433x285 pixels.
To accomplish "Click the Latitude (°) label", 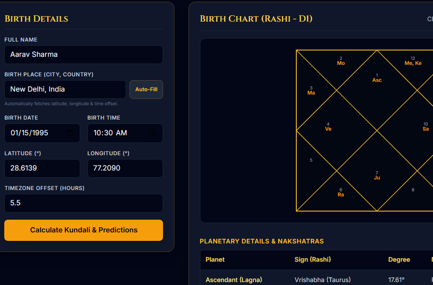I will click(x=22, y=154).
